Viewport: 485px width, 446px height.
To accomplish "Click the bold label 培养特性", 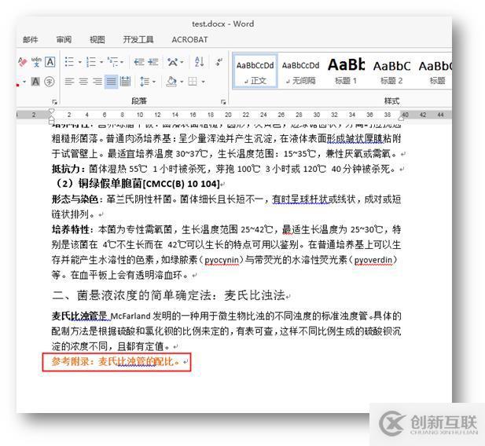I will pos(71,229).
